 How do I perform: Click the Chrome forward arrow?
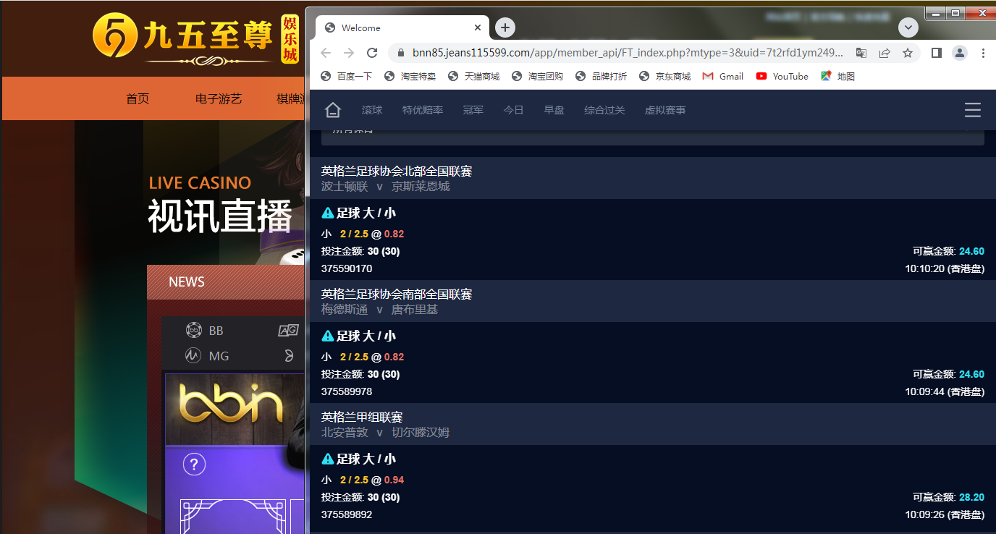[x=349, y=53]
